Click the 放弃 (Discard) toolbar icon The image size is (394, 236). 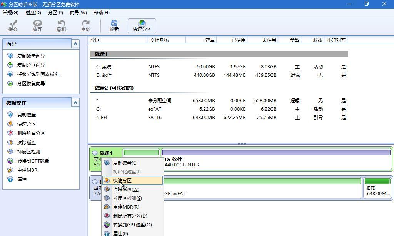pyautogui.click(x=37, y=26)
